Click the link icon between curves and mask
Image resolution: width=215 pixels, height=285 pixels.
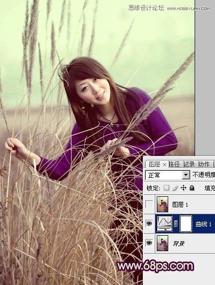pyautogui.click(x=176, y=224)
